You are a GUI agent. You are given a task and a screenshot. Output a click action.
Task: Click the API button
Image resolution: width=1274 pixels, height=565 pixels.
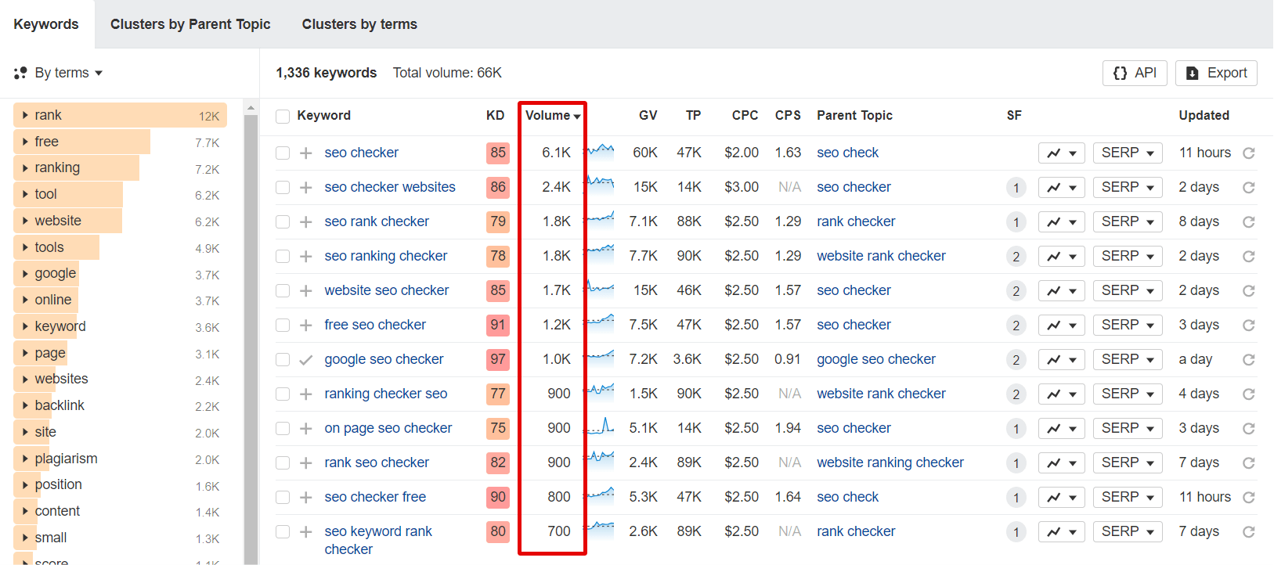click(1135, 73)
